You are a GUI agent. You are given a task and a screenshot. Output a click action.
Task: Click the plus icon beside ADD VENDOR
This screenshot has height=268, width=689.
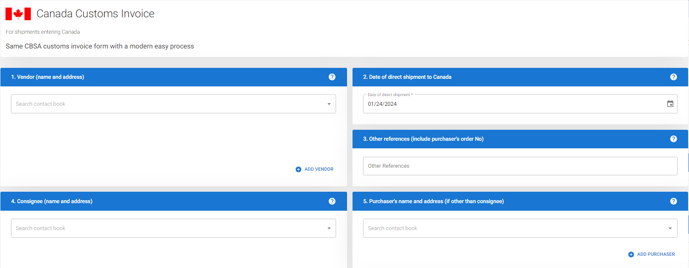298,169
